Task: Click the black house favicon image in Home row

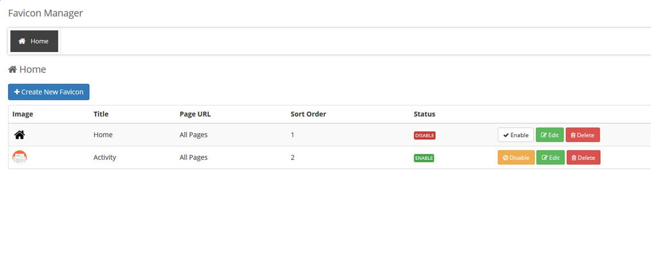Action: tap(19, 135)
